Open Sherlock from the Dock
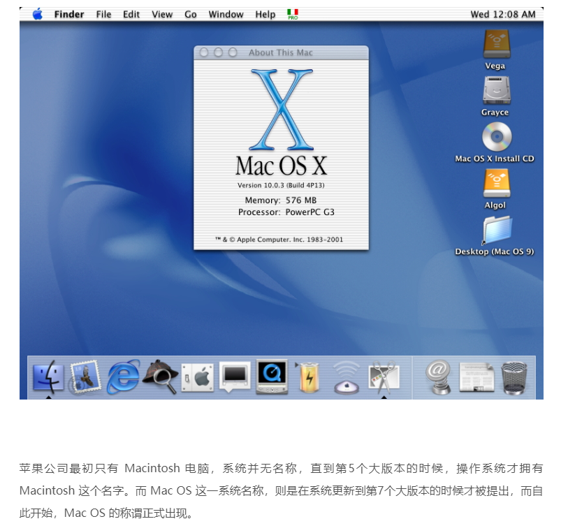This screenshot has width=575, height=526. pos(160,377)
